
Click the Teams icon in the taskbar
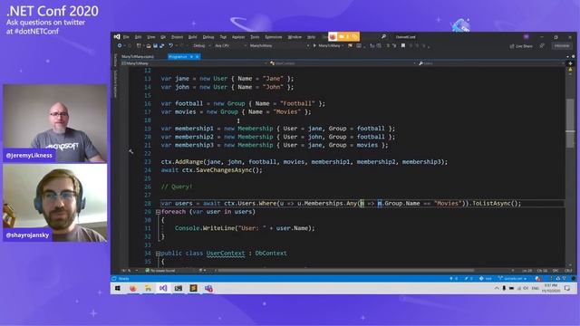coord(208,288)
